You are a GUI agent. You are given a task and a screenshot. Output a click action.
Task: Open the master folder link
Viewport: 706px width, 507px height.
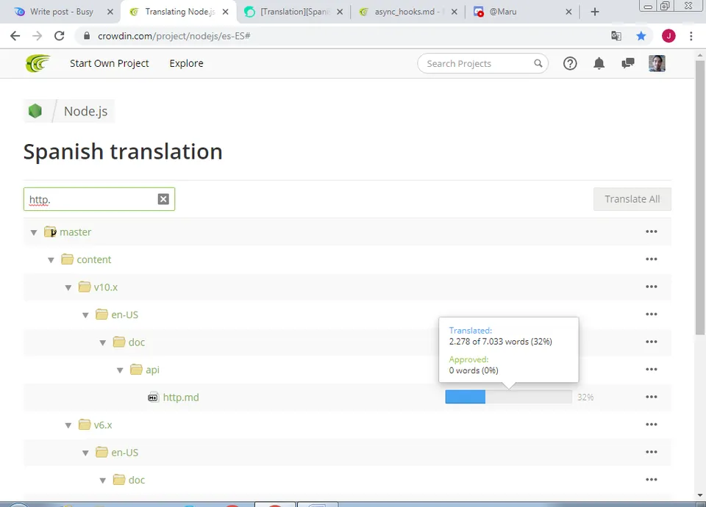click(x=75, y=232)
